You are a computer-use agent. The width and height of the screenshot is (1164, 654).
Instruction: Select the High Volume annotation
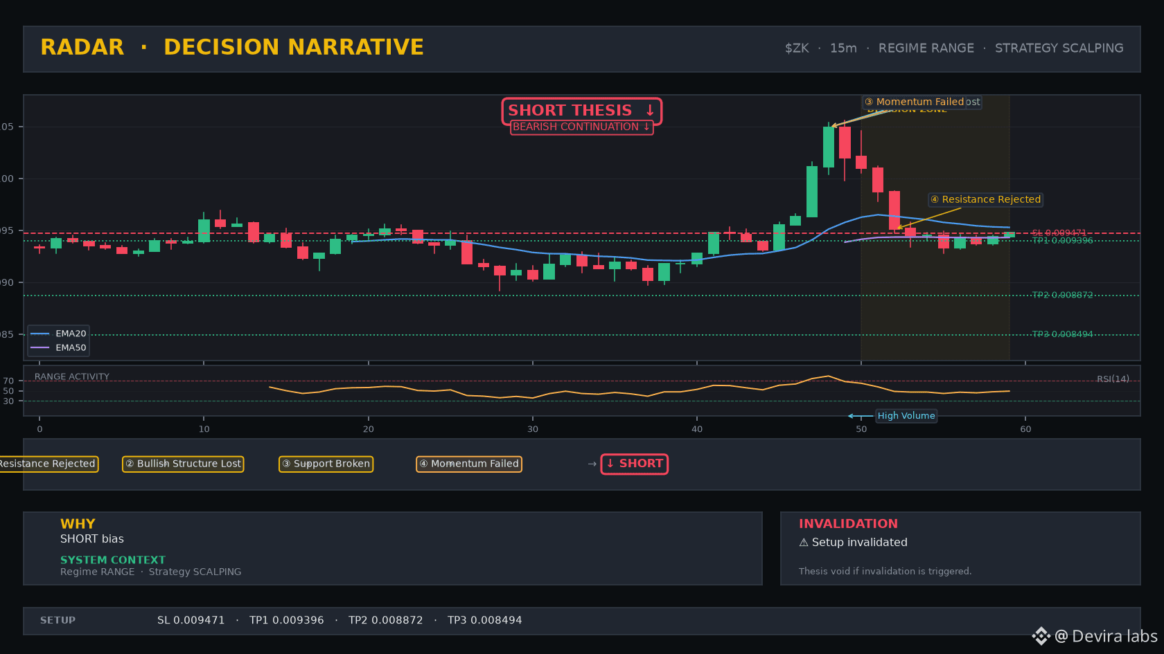click(906, 416)
